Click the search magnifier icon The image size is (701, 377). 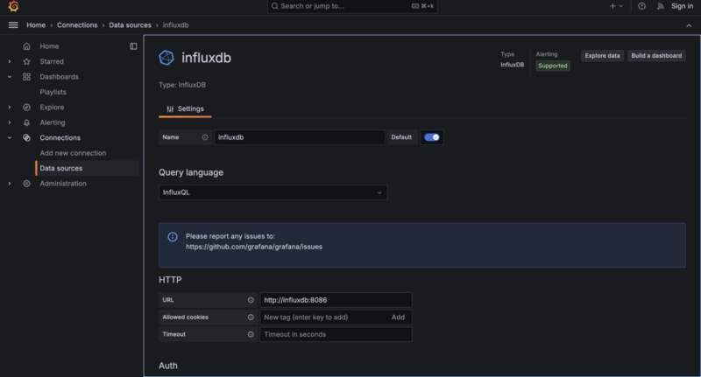(274, 6)
